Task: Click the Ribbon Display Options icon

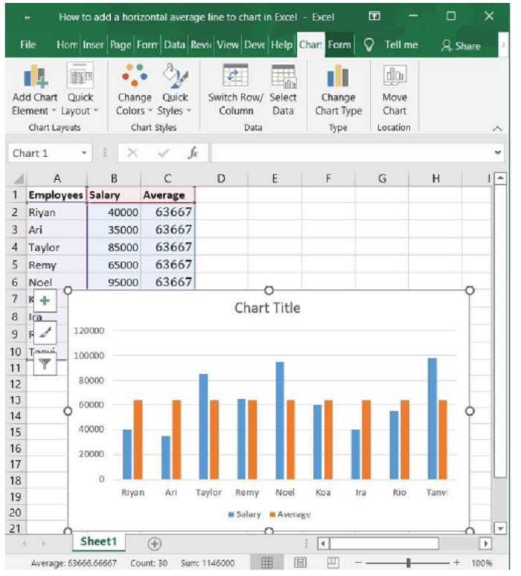Action: 374,16
